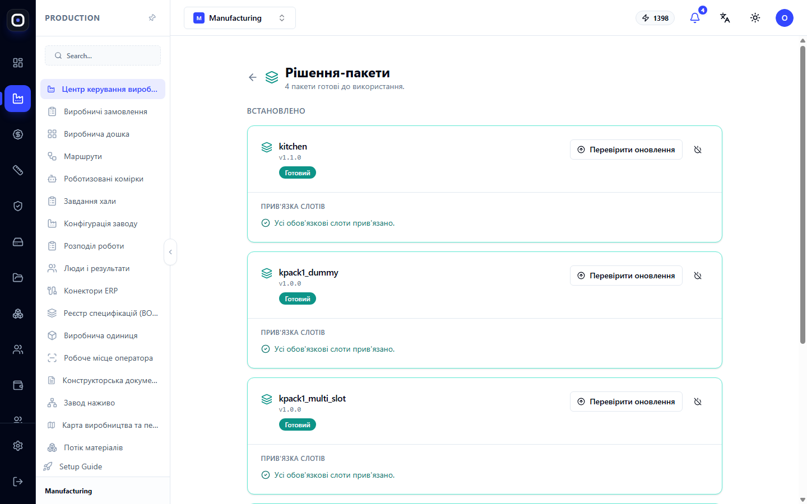Uninstall the kpack1_dummy package via unplug icon
The image size is (807, 504).
(x=698, y=276)
